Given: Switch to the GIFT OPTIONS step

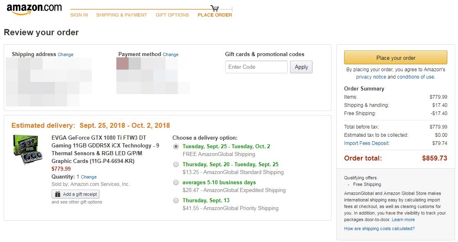Looking at the screenshot, I should pyautogui.click(x=172, y=15).
